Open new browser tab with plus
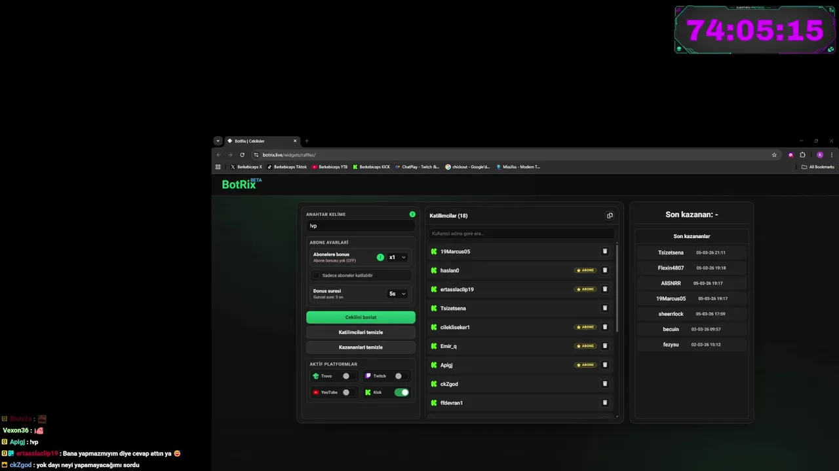This screenshot has width=839, height=471. [x=306, y=141]
